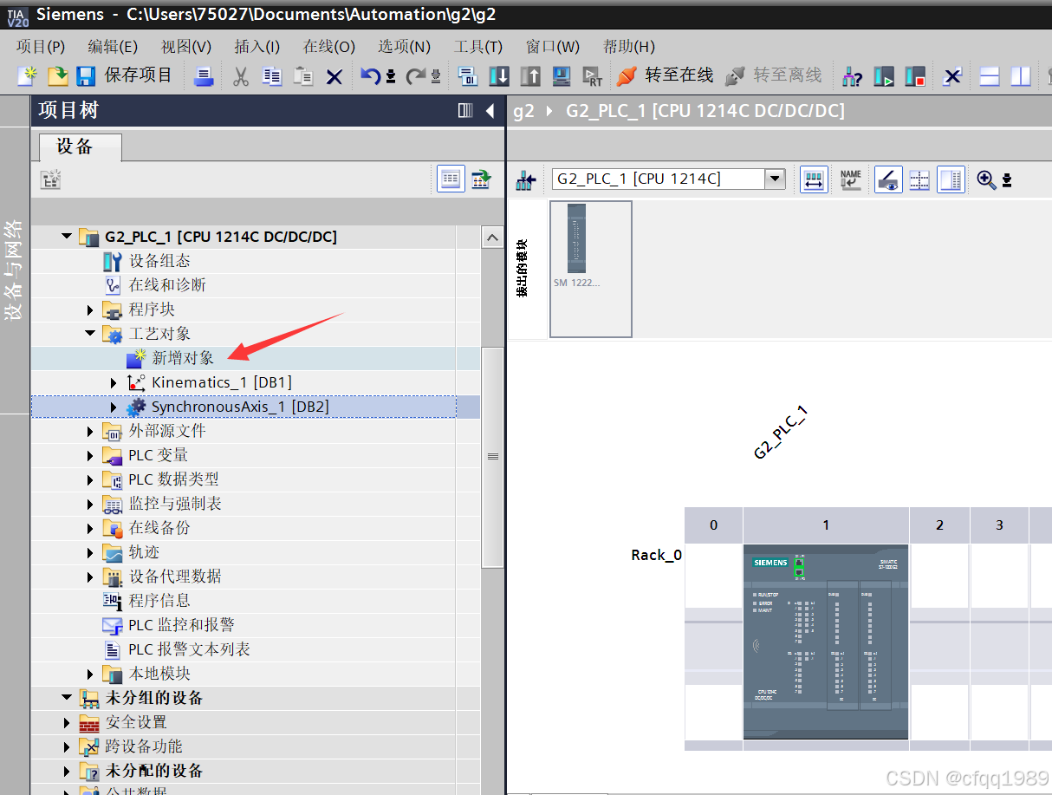Image resolution: width=1052 pixels, height=795 pixels.
Task: Click the Open project folder icon
Action: pyautogui.click(x=57, y=76)
